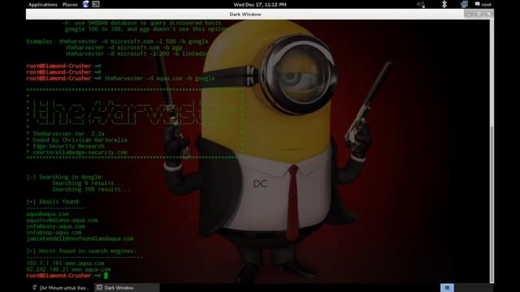Open the Applications menu
The image size is (520, 292).
43,5
